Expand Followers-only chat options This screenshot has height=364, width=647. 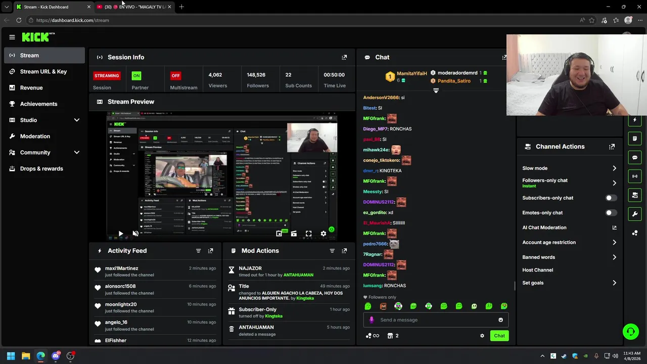point(614,183)
